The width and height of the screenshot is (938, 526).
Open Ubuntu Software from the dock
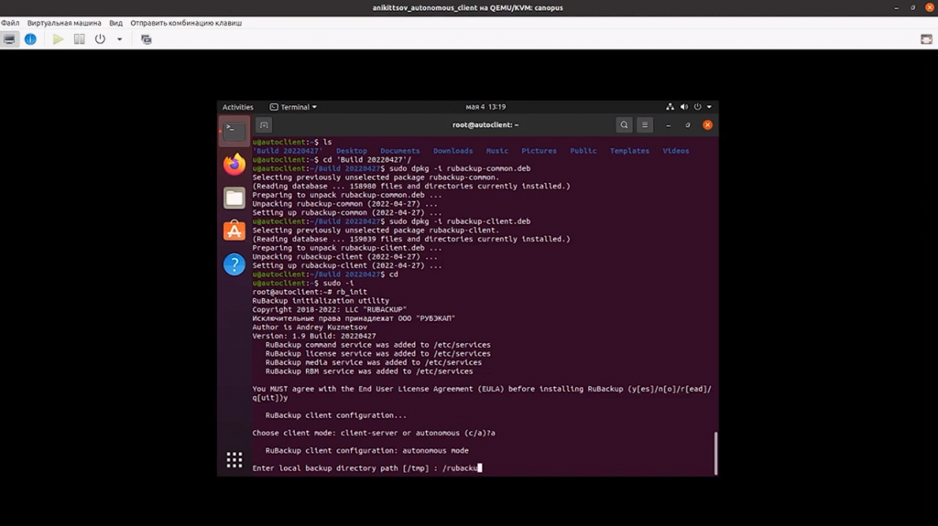point(234,231)
